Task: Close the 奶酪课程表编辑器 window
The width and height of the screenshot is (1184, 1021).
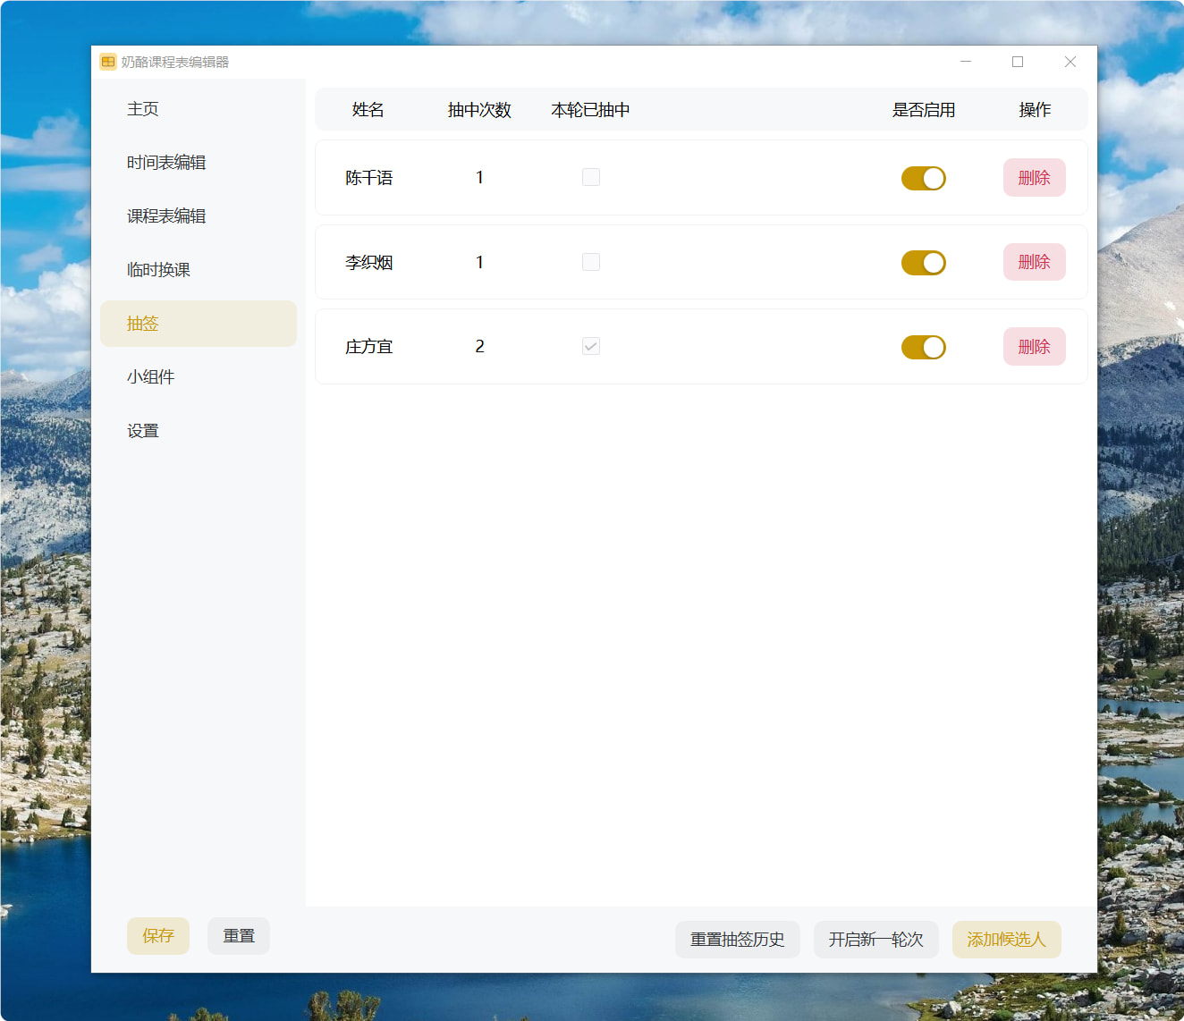Action: [x=1070, y=62]
